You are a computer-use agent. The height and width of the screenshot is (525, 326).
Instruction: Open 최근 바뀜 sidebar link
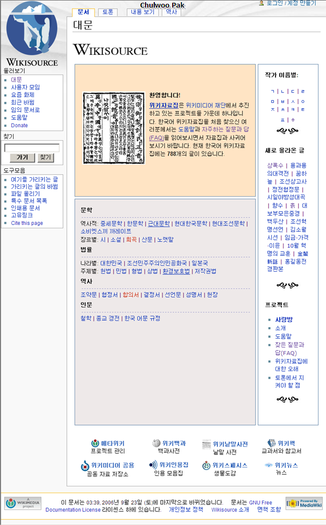pos(23,103)
